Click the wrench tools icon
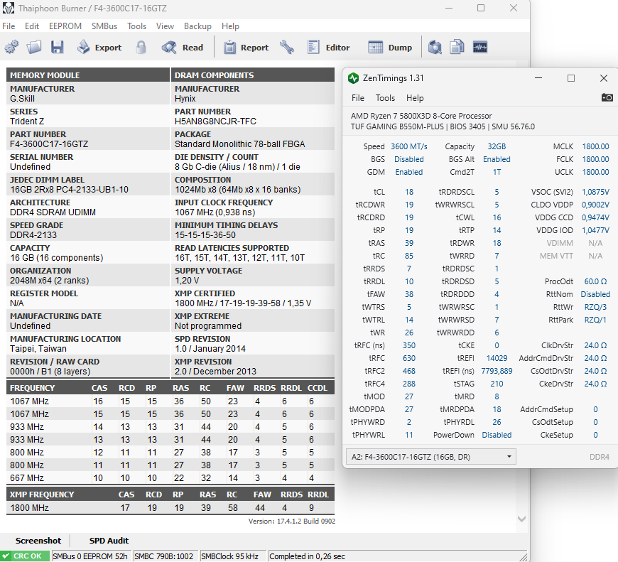The width and height of the screenshot is (618, 562). click(287, 48)
